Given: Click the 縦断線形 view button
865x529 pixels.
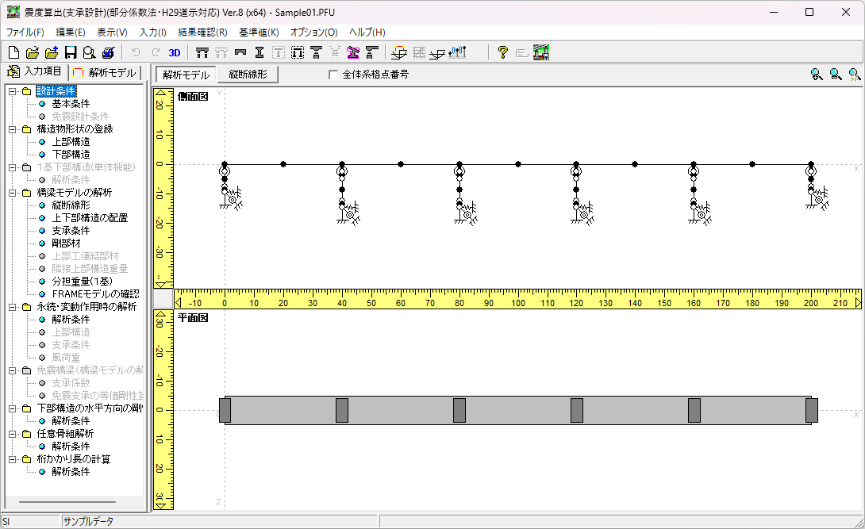Looking at the screenshot, I should pos(248,75).
